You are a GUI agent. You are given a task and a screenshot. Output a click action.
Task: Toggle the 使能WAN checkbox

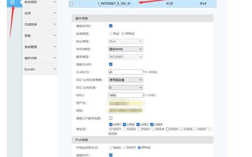click(111, 26)
